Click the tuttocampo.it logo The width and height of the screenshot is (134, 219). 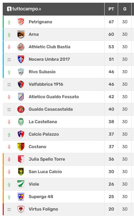click(x=24, y=9)
